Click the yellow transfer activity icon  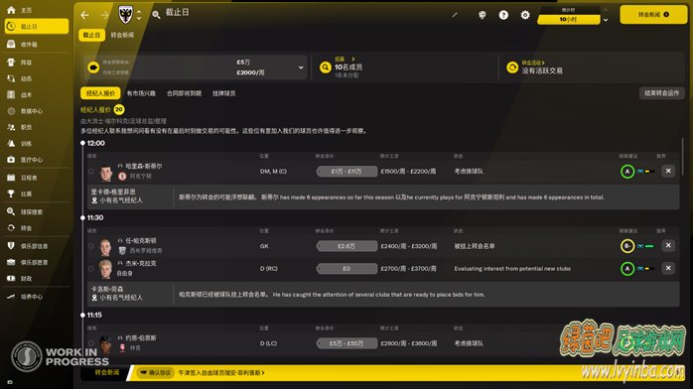tap(512, 67)
